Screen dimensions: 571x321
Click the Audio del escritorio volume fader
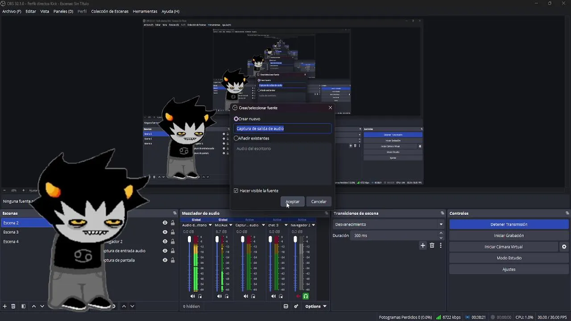[x=190, y=239]
